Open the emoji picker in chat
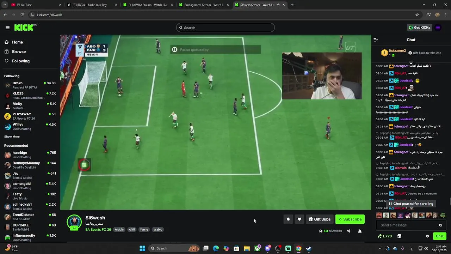The height and width of the screenshot is (254, 451). [440, 225]
